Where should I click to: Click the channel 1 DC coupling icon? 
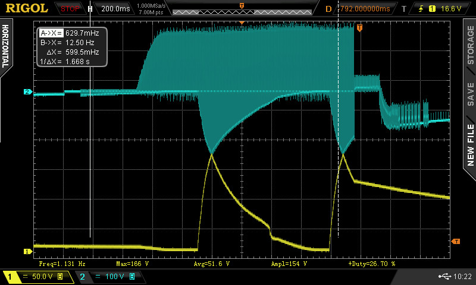pyautogui.click(x=26, y=277)
